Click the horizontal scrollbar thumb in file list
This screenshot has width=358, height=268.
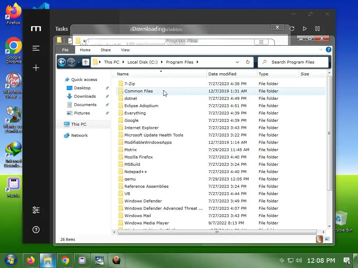pyautogui.click(x=217, y=232)
